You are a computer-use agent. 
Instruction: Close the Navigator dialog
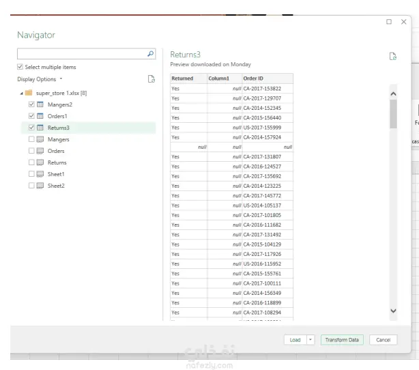(x=404, y=22)
